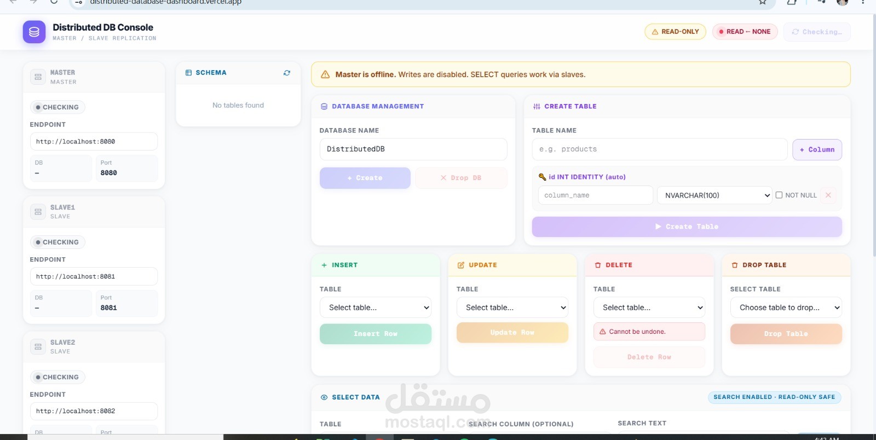The image size is (876, 440).
Task: Bookmark this page with the star icon
Action: (x=763, y=2)
